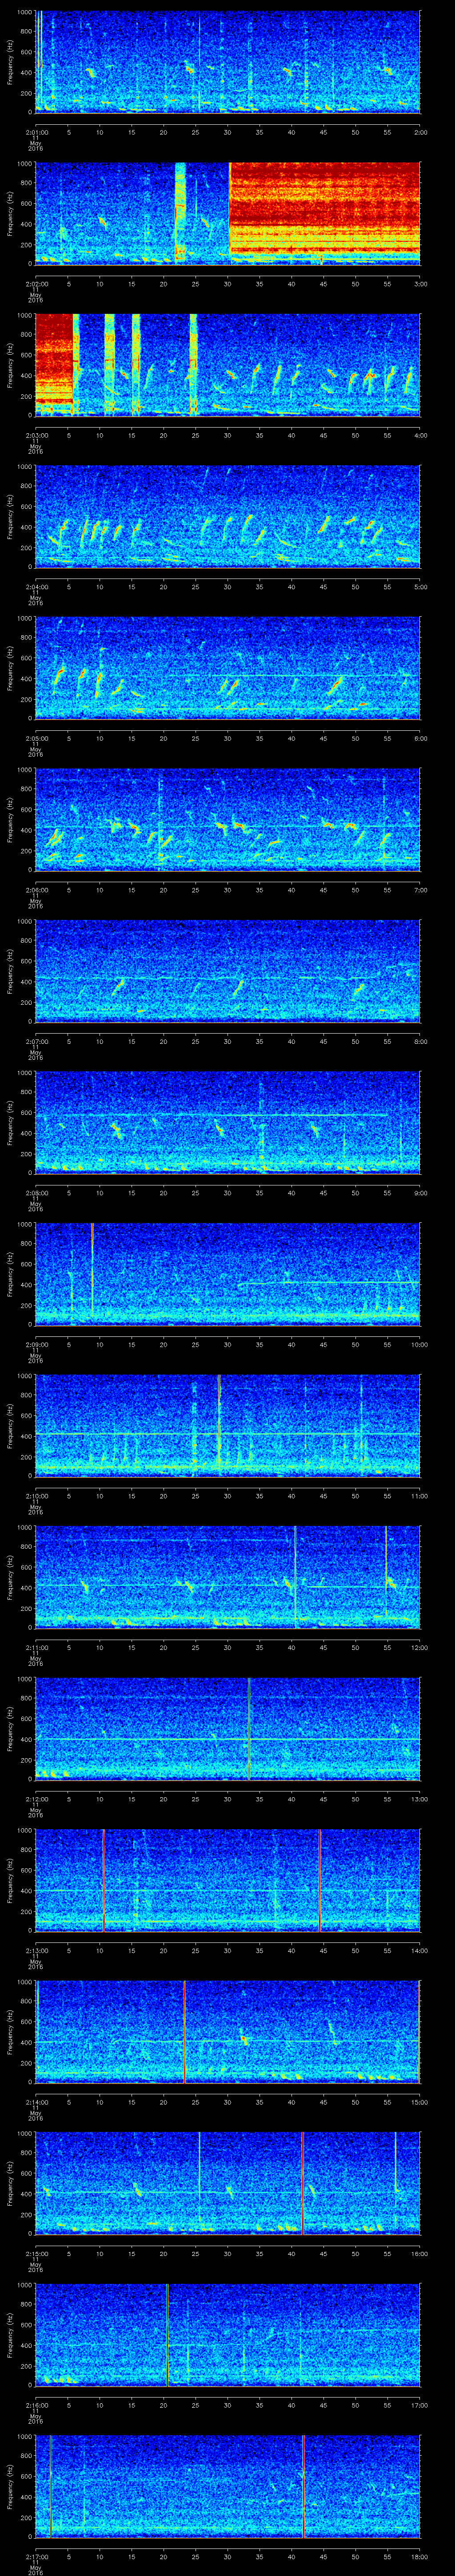Click the 2:10:00 start time label

pyautogui.click(x=36, y=1496)
